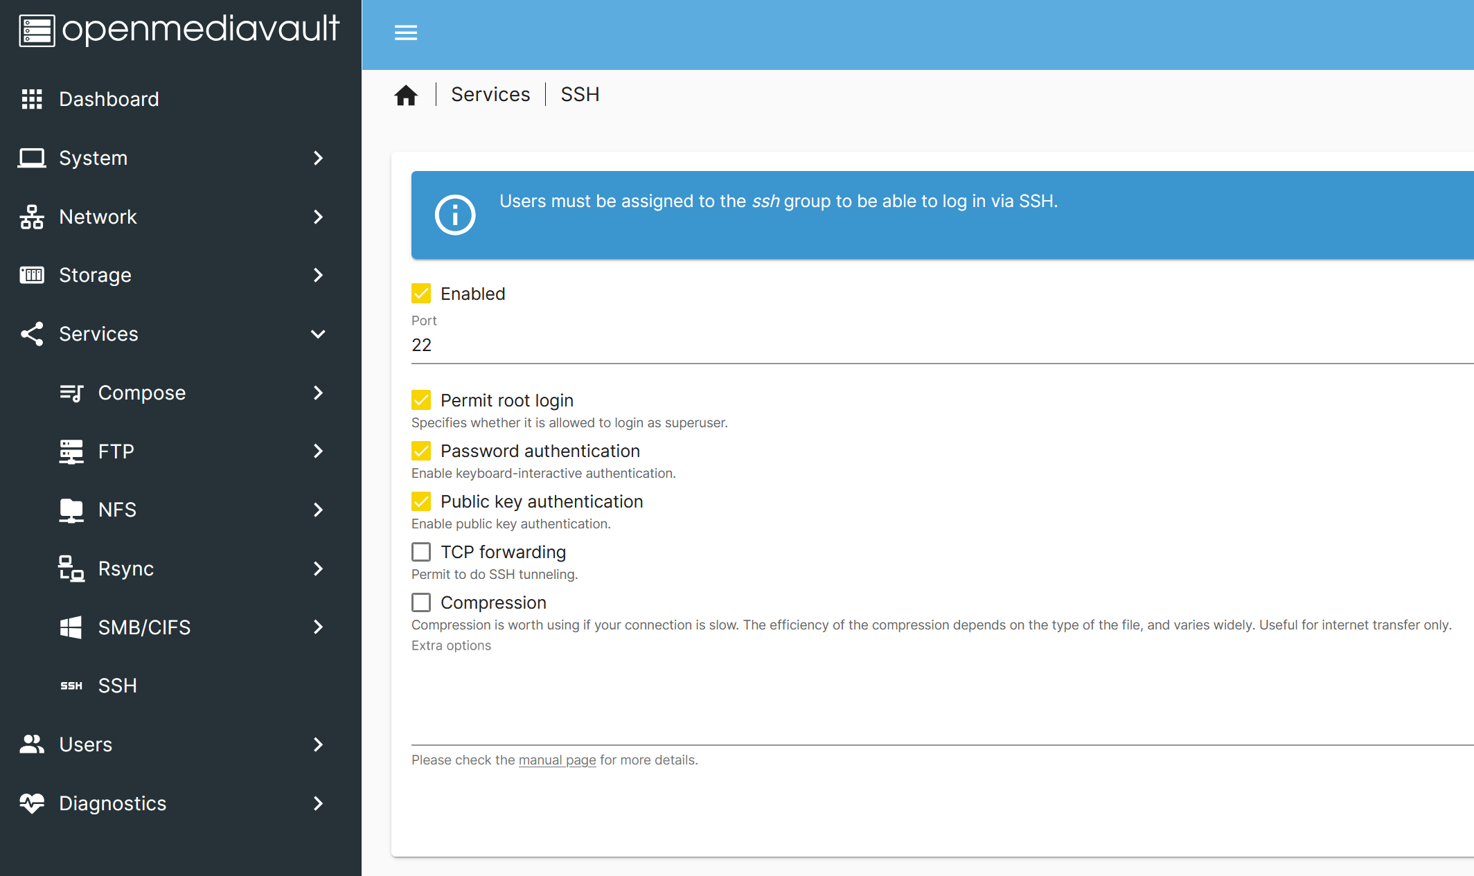
Task: Click the SMB/CIFS label in sidebar
Action: [x=145, y=627]
